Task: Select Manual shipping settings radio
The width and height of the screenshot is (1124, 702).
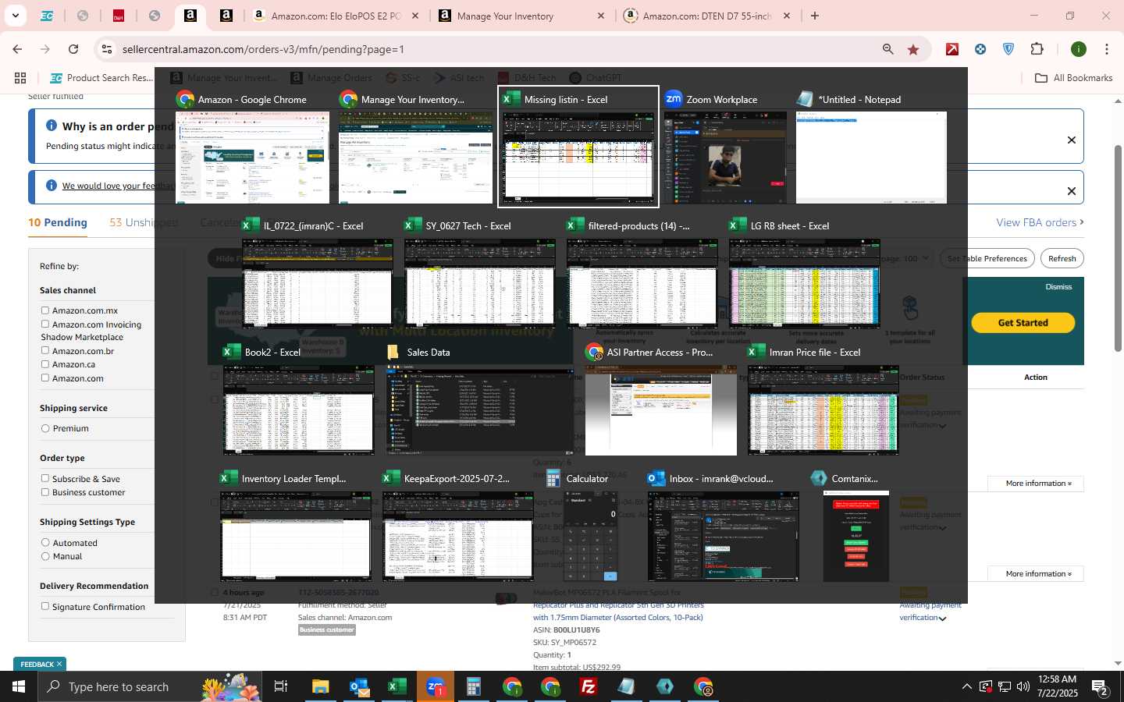Action: tap(45, 556)
